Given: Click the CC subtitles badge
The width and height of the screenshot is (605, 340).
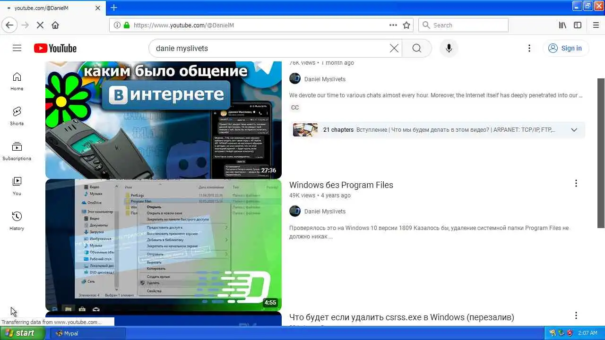Looking at the screenshot, I should tap(295, 108).
